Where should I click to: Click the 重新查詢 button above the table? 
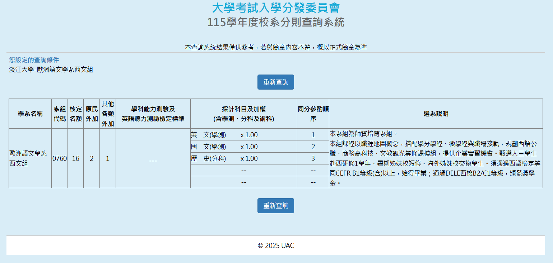click(275, 82)
